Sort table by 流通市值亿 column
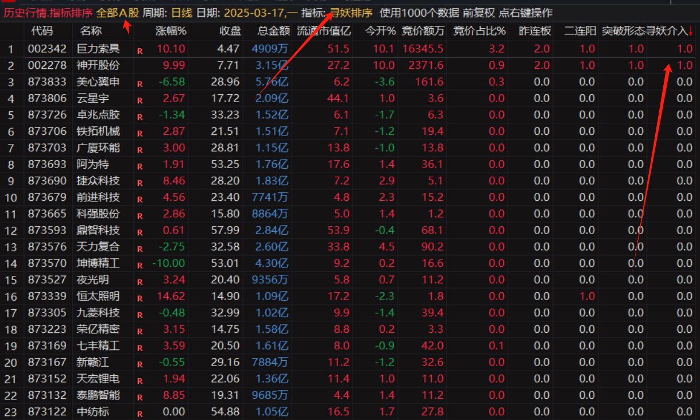This screenshot has width=700, height=420. click(x=323, y=31)
